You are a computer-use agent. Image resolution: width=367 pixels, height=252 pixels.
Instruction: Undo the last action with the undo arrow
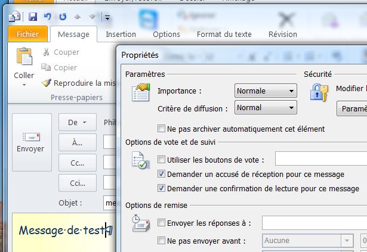48,17
